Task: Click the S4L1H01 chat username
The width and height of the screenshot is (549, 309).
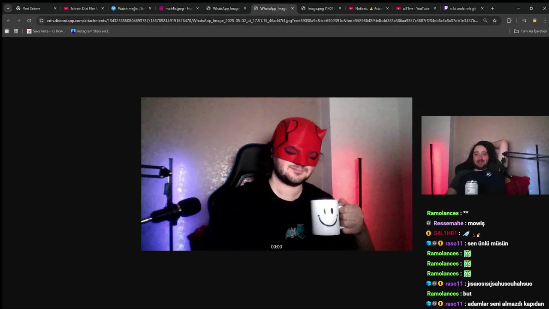Action: click(x=445, y=233)
